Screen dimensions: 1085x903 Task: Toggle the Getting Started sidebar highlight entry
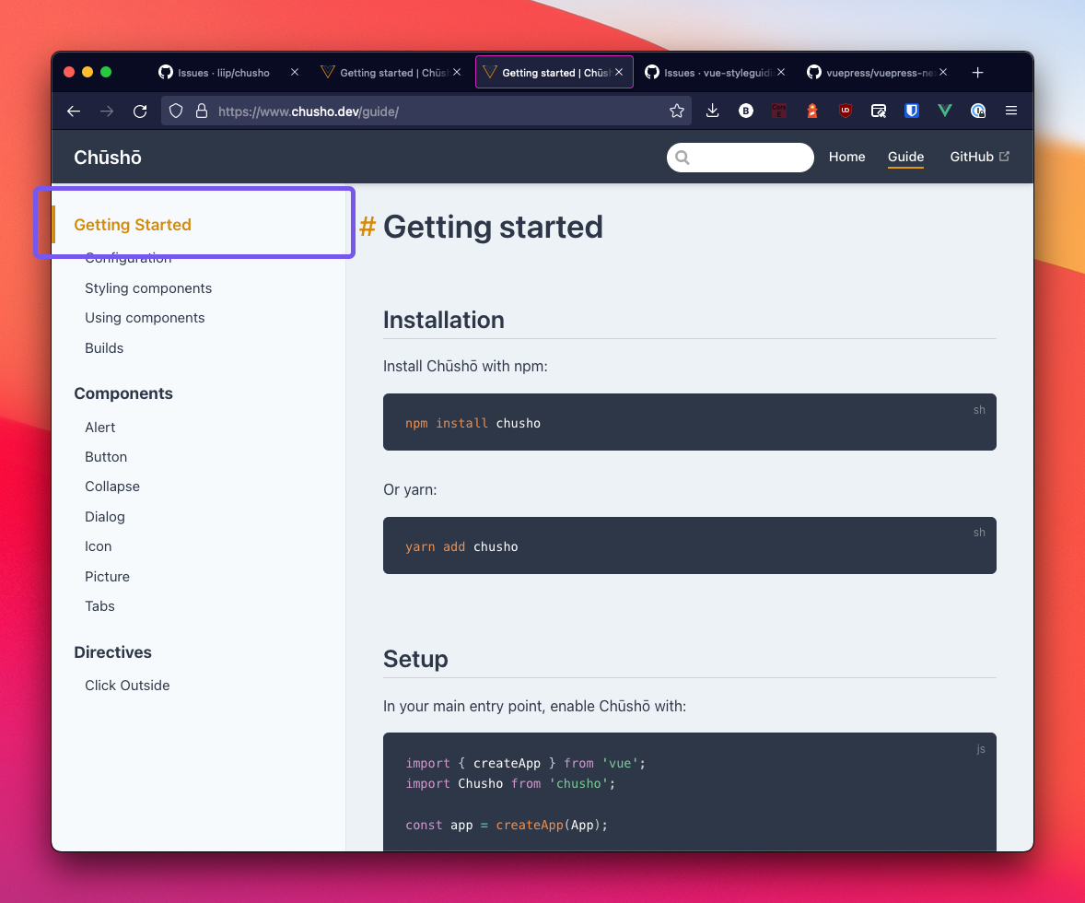pyautogui.click(x=132, y=224)
